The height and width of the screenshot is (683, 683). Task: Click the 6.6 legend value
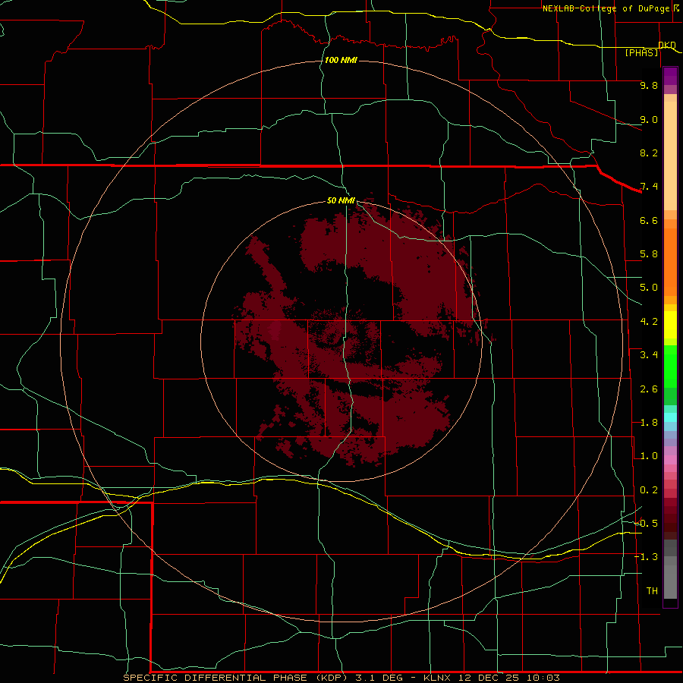tap(649, 220)
